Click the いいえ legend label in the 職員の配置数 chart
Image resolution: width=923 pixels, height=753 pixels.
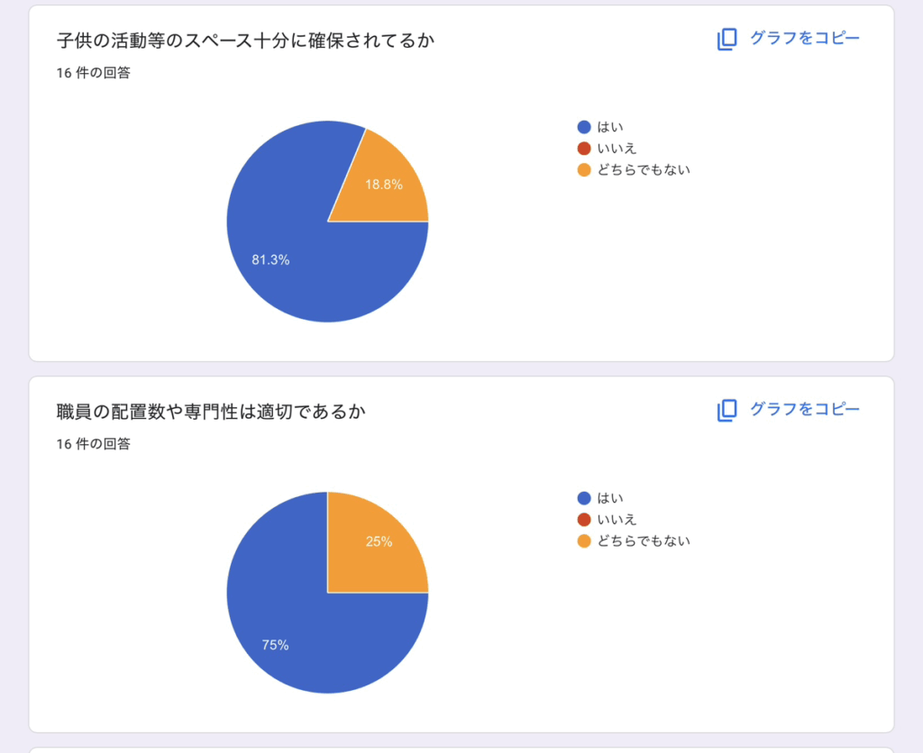point(617,519)
